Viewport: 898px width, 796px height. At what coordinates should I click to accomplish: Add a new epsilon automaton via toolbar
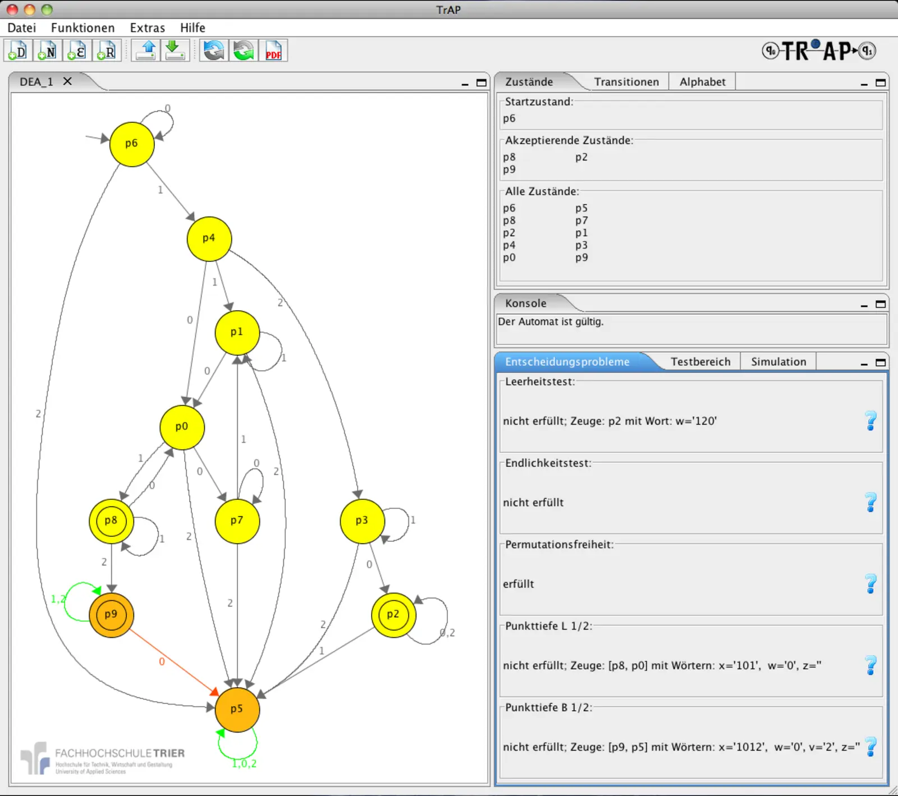pos(77,51)
